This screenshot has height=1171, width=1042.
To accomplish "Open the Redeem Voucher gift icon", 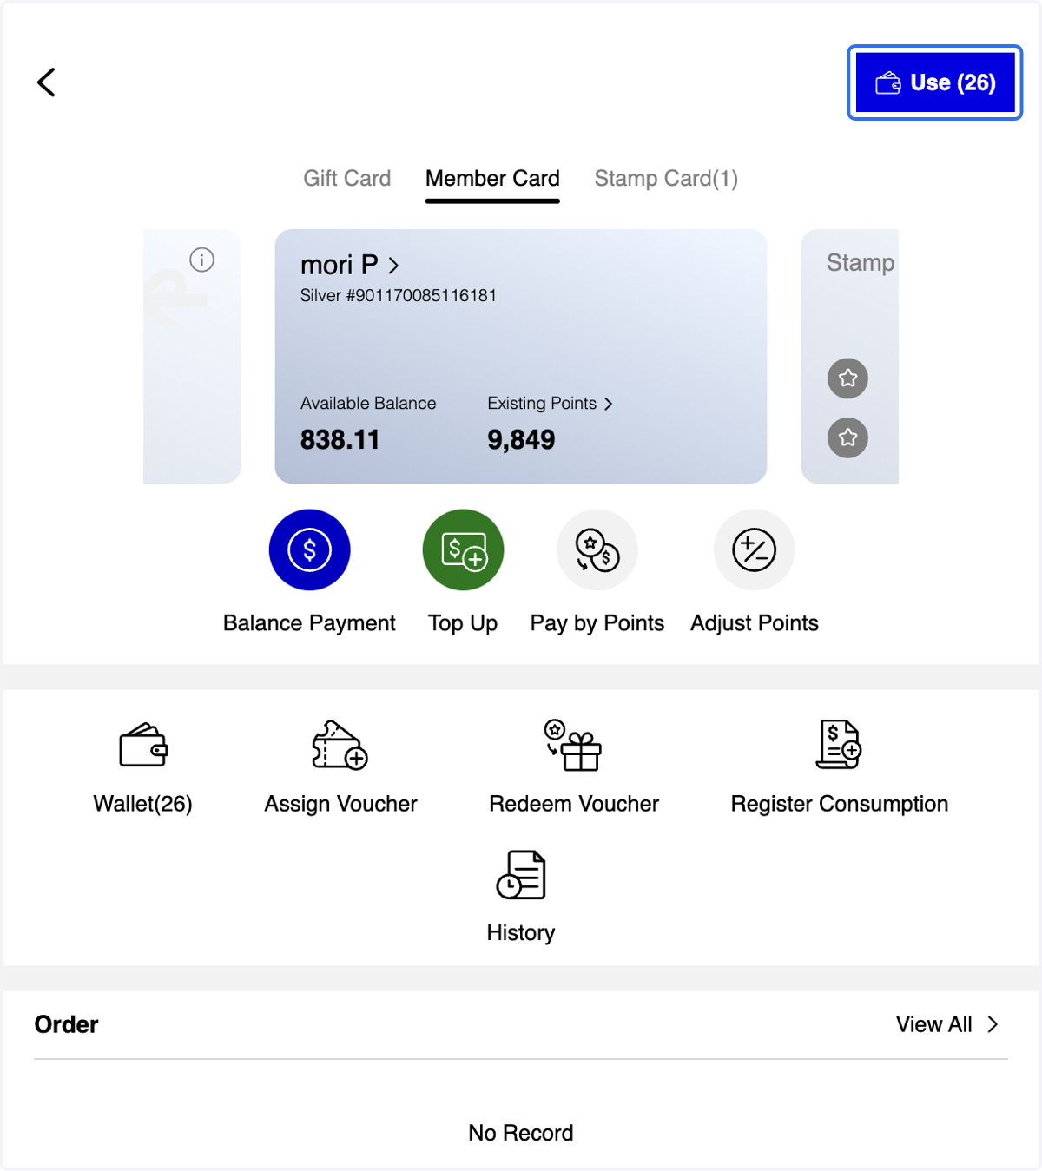I will [x=573, y=745].
